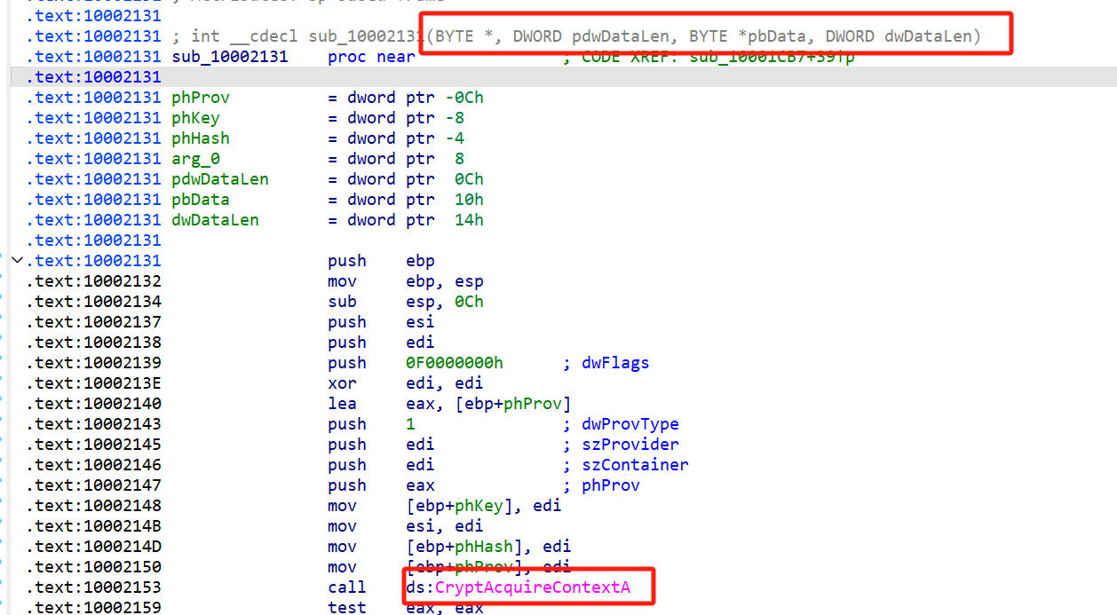The height and width of the screenshot is (615, 1117).
Task: Click the 'sub' mnemonic at 10002134
Action: point(343,302)
